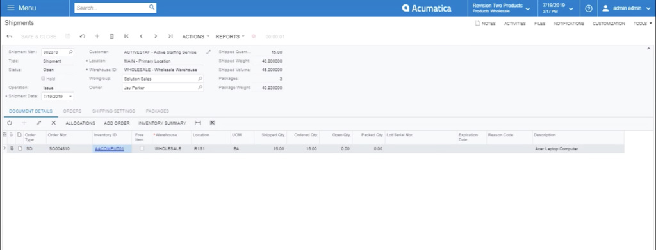Switch to the SHIPPING SETTINGS tab
Screen dimensions: 656x250
click(x=114, y=111)
